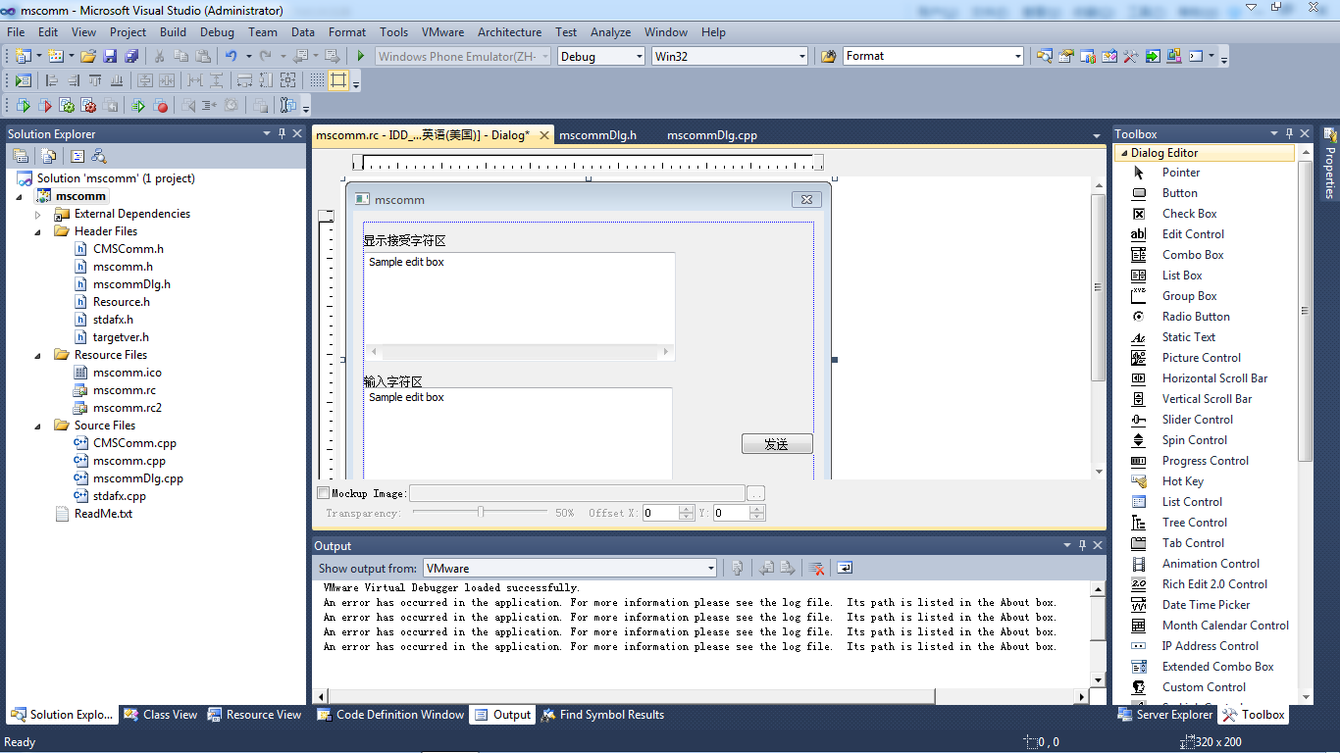This screenshot has width=1340, height=753.
Task: Open the Build menu
Action: tap(173, 32)
